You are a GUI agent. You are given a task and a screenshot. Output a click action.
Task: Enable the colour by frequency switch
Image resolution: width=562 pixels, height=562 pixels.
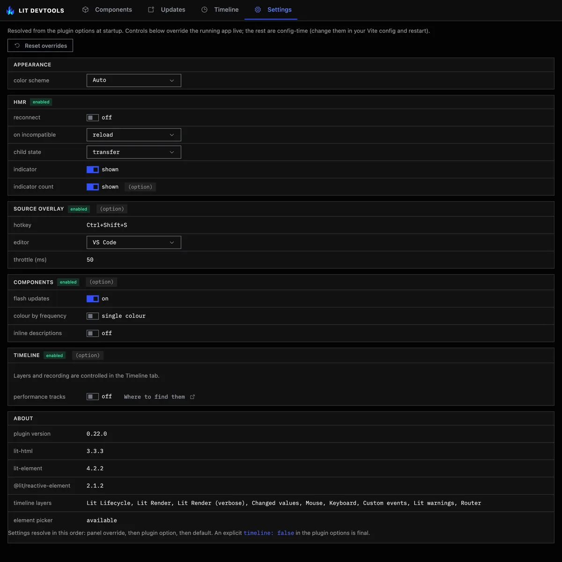click(93, 316)
